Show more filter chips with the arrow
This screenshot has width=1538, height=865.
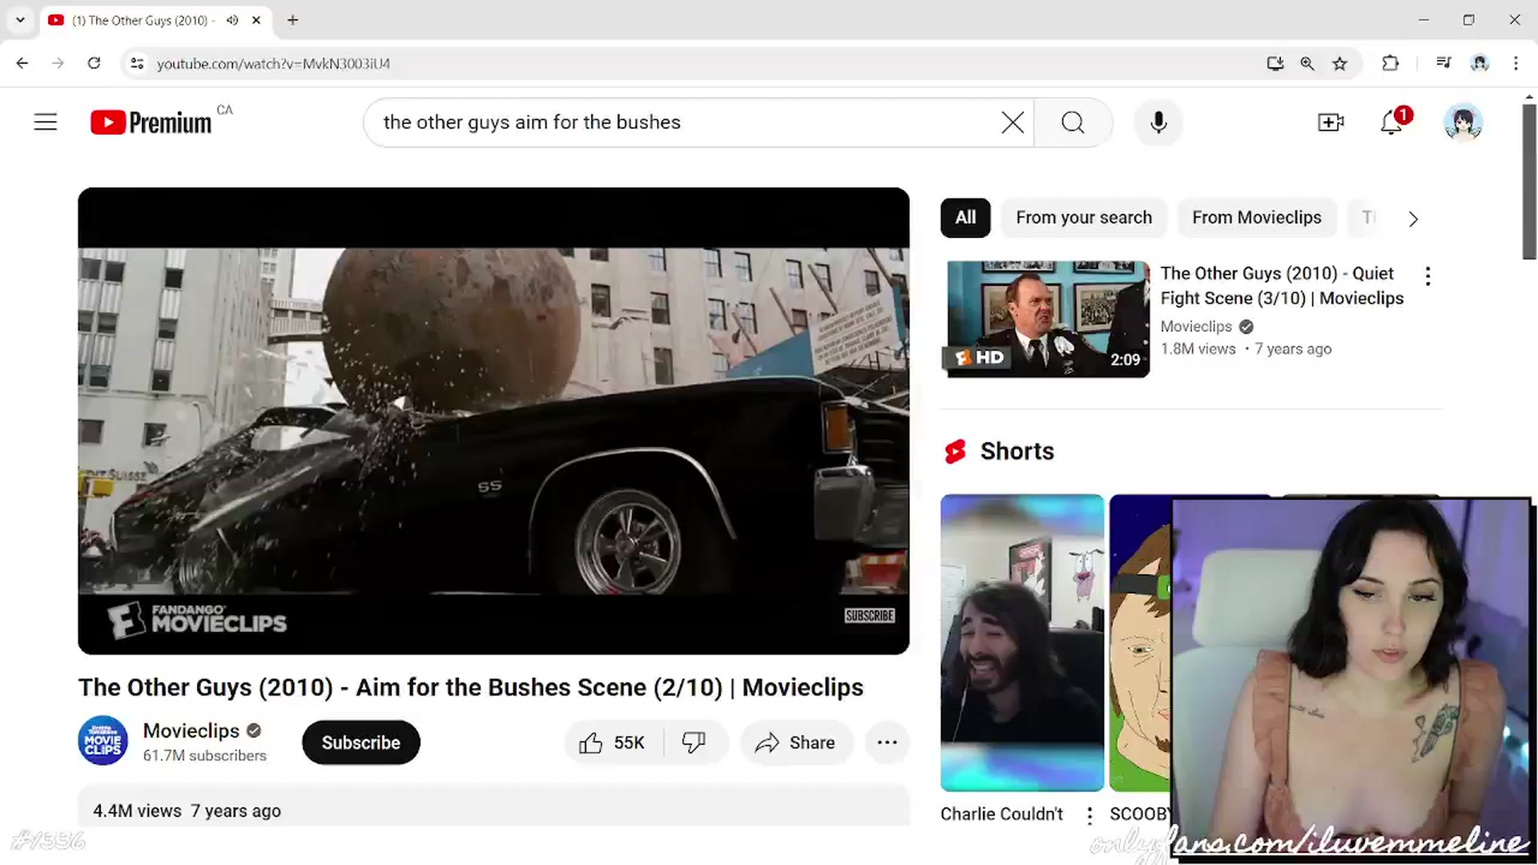1413,219
